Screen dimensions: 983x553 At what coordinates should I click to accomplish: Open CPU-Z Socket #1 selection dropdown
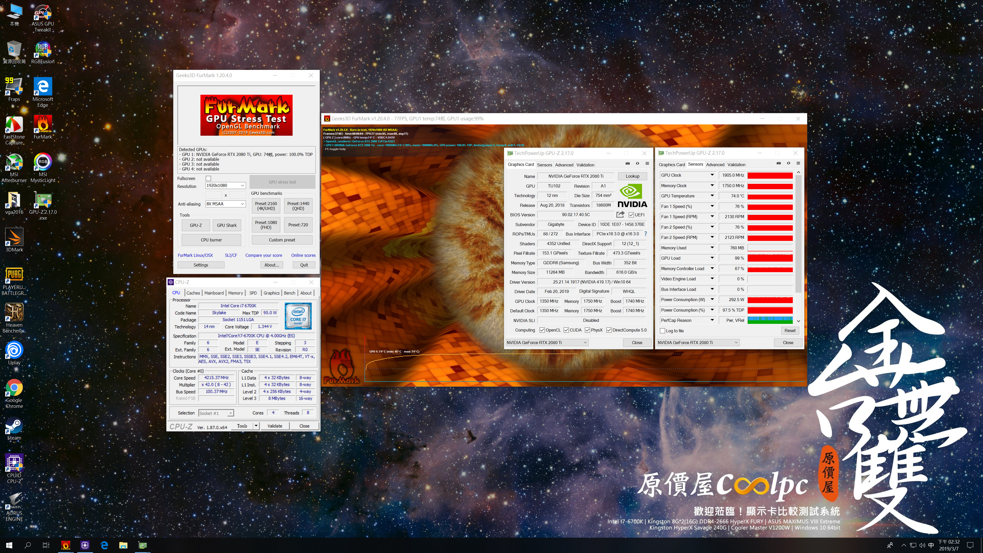pos(216,413)
